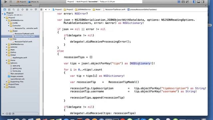Collapse the Controller folder
The image size is (213, 120).
9,26
